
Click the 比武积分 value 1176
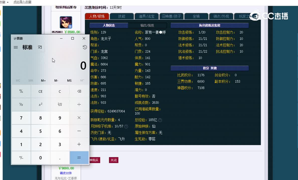201,75
